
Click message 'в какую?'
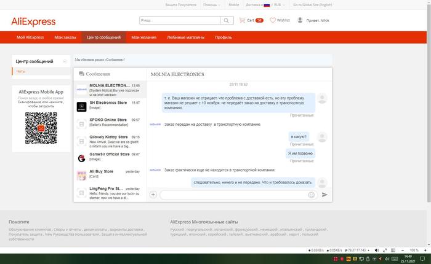(299, 136)
